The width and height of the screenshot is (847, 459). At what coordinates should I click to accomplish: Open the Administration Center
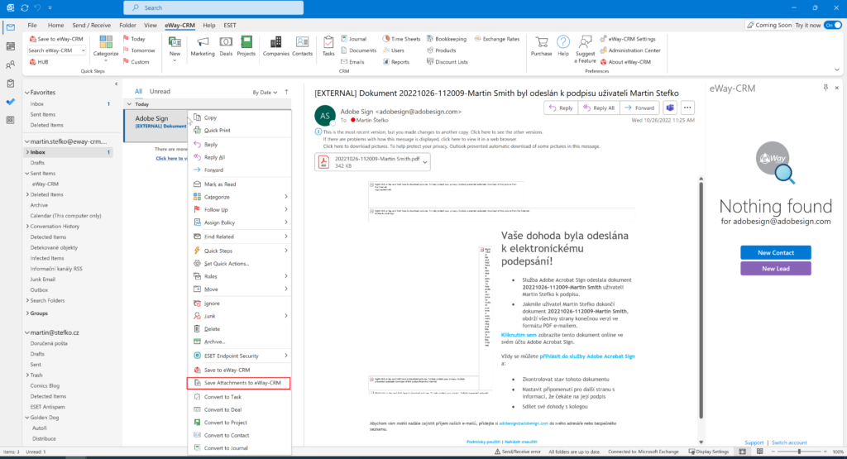click(630, 50)
